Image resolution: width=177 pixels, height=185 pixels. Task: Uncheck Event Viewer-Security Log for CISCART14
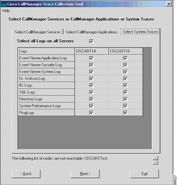click(91, 65)
